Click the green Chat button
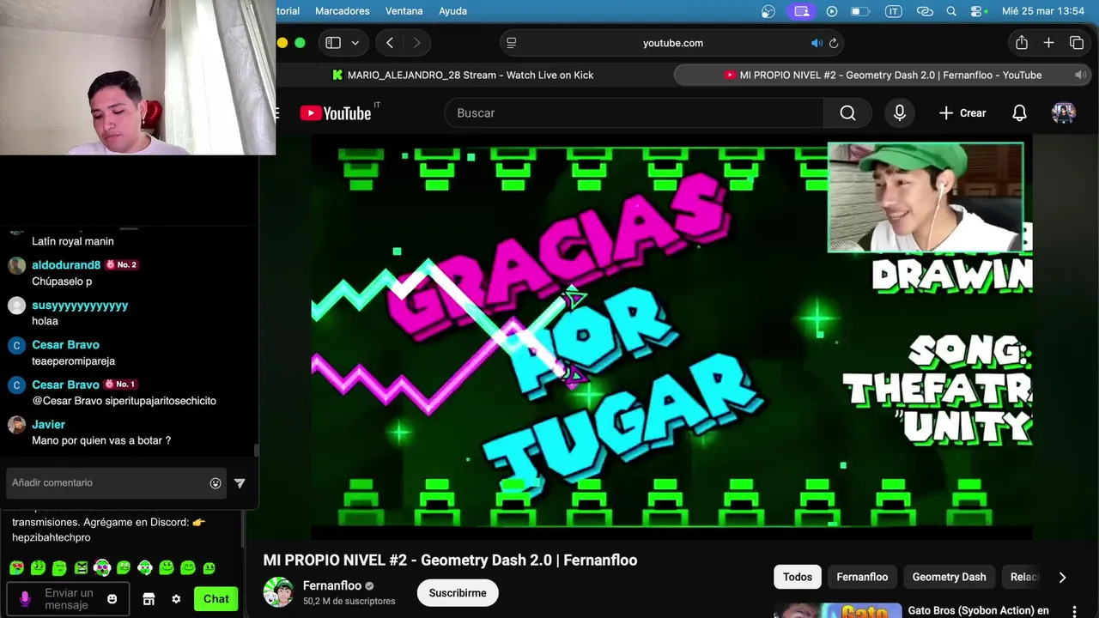The image size is (1099, 618). point(216,599)
